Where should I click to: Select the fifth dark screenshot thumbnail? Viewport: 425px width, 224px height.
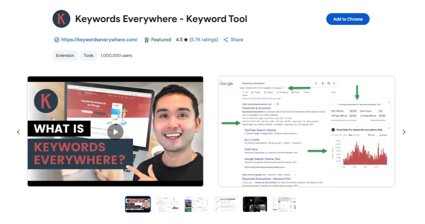pos(255,204)
